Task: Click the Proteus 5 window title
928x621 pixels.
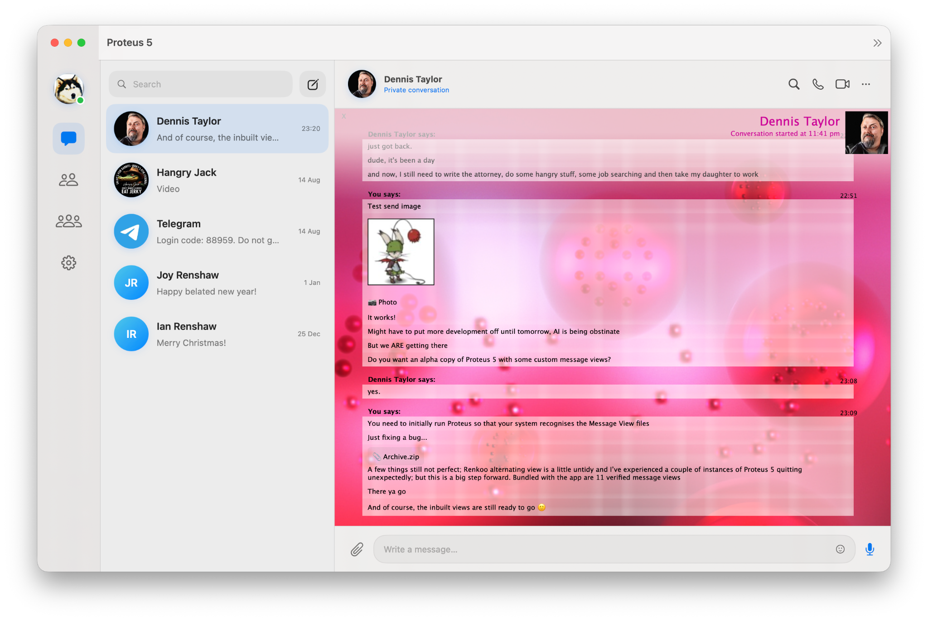Action: coord(130,43)
